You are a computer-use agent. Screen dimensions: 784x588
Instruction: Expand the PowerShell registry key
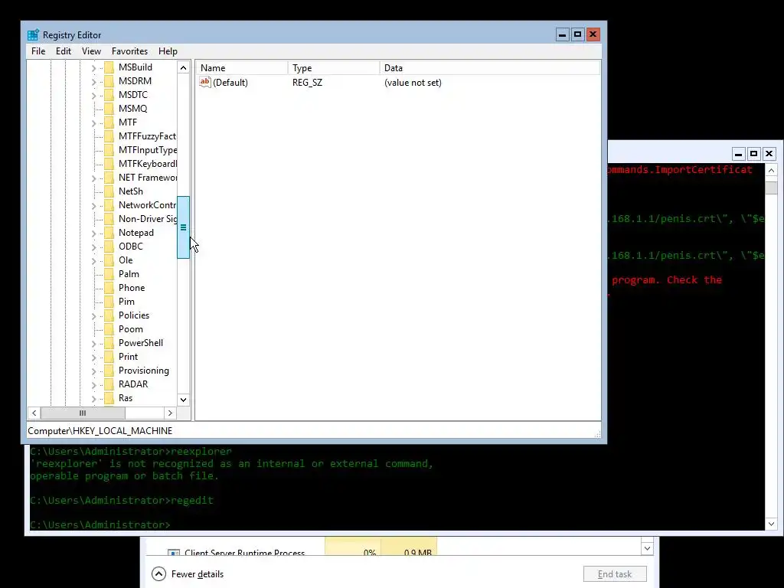(x=93, y=344)
